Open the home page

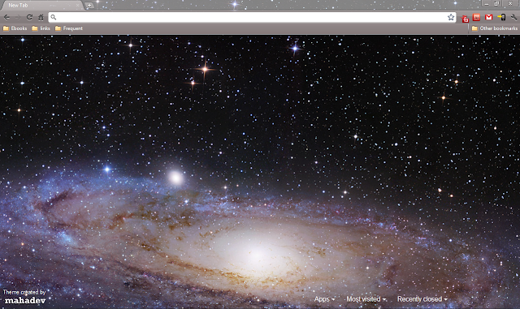tap(41, 17)
